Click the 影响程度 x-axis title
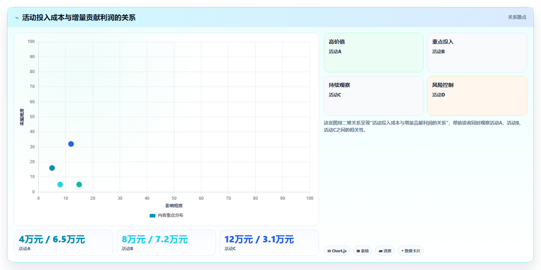Image resolution: width=541 pixels, height=270 pixels. [174, 206]
